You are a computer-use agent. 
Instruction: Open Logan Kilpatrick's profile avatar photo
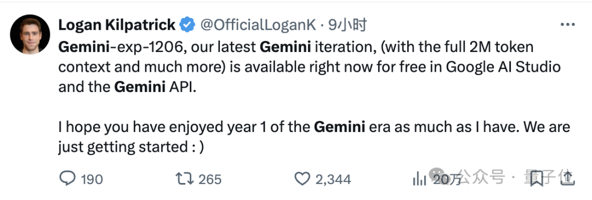coord(30,35)
